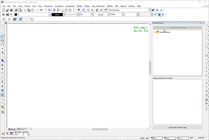Viewport: 209px width, 140px height.
Task: Switch to the Model tab
Action: (12, 129)
